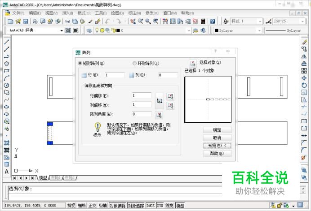Open the undo history dropdown arrow

113,21
